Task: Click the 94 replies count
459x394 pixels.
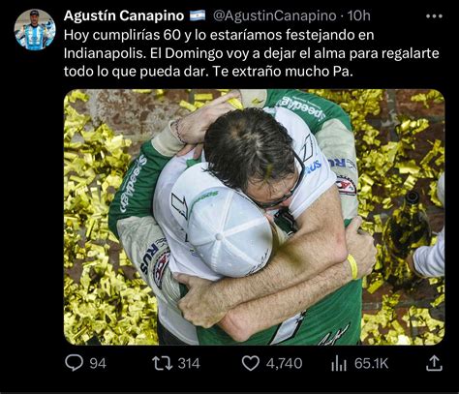Action: tap(98, 364)
